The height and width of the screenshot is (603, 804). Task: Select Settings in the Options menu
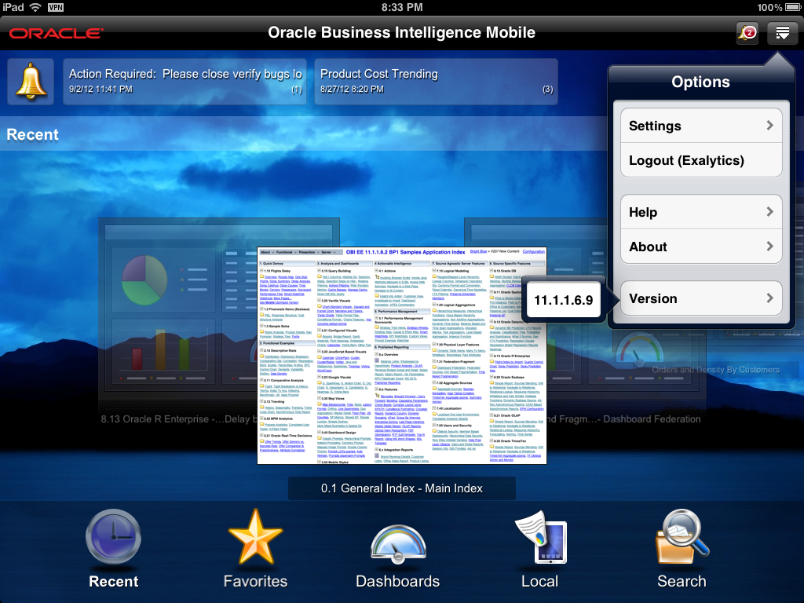[x=701, y=126]
